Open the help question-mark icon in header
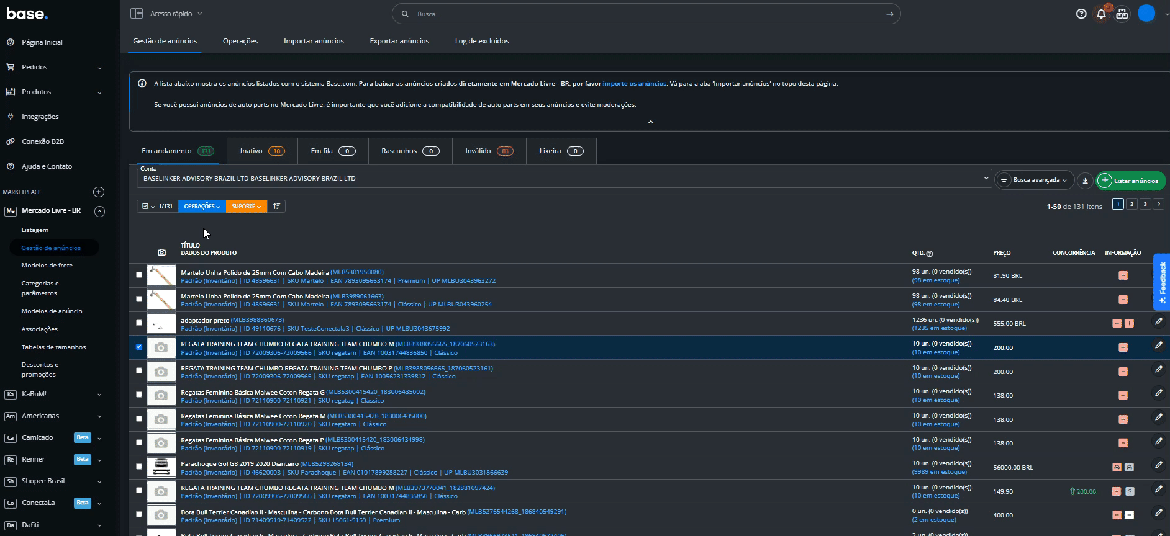 point(1081,14)
